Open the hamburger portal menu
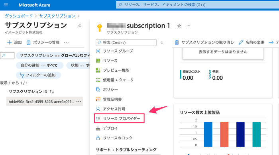279x155 pixels. [6, 5]
